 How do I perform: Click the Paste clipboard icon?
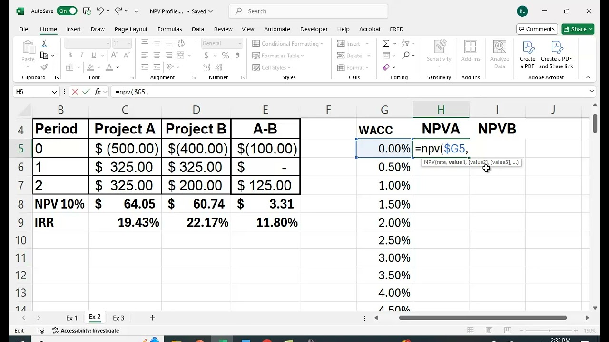[28, 47]
